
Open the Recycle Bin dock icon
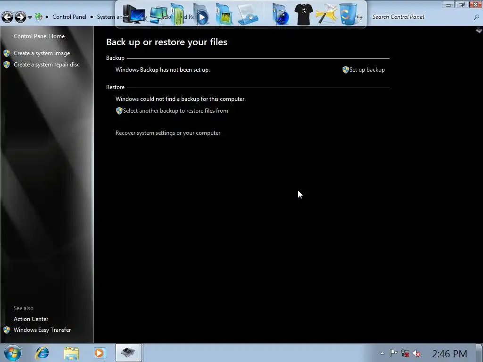(348, 14)
